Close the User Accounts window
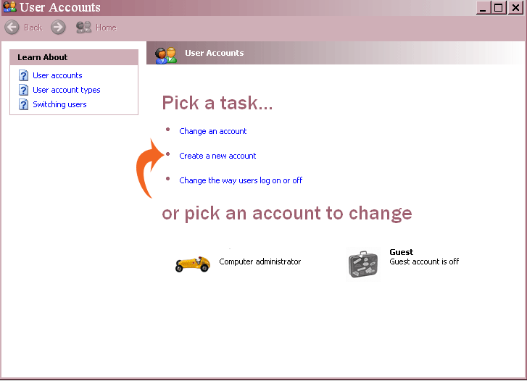 [515, 7]
